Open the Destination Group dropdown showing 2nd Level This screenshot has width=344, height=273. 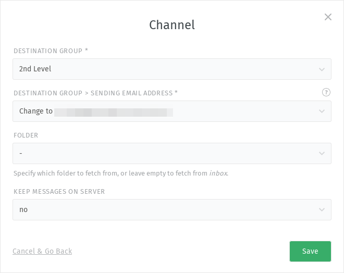click(x=172, y=69)
